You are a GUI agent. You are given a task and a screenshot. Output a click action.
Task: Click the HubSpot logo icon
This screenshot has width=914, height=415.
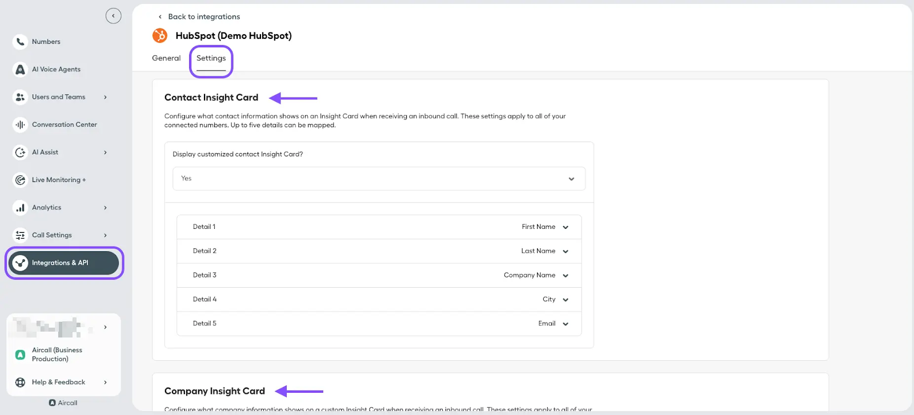pos(160,35)
